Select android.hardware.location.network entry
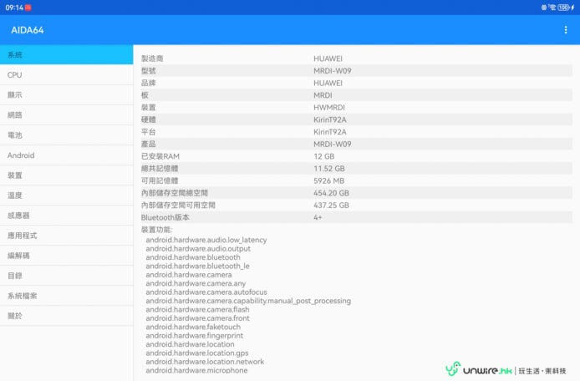Viewport: 580px width, 381px height. coord(205,362)
